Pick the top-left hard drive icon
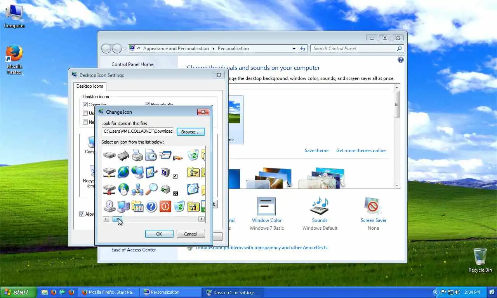497x298 pixels. pos(109,156)
